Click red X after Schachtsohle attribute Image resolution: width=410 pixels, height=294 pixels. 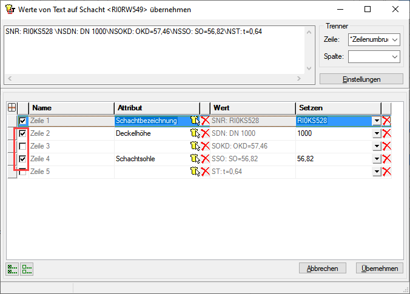205,159
